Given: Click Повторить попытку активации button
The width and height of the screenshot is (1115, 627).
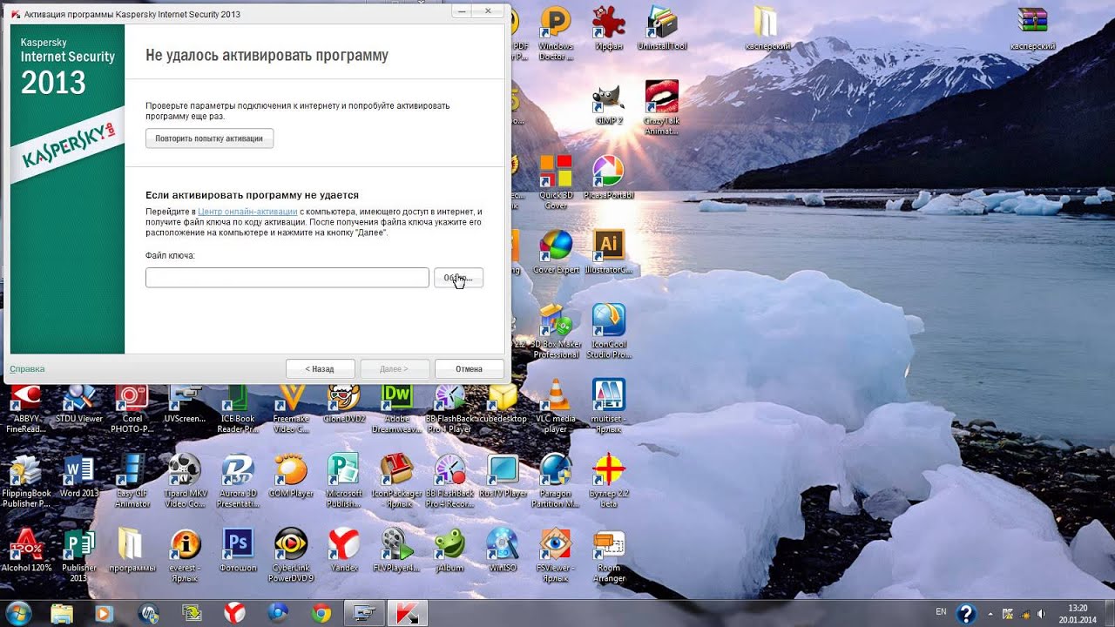Looking at the screenshot, I should click(x=209, y=138).
